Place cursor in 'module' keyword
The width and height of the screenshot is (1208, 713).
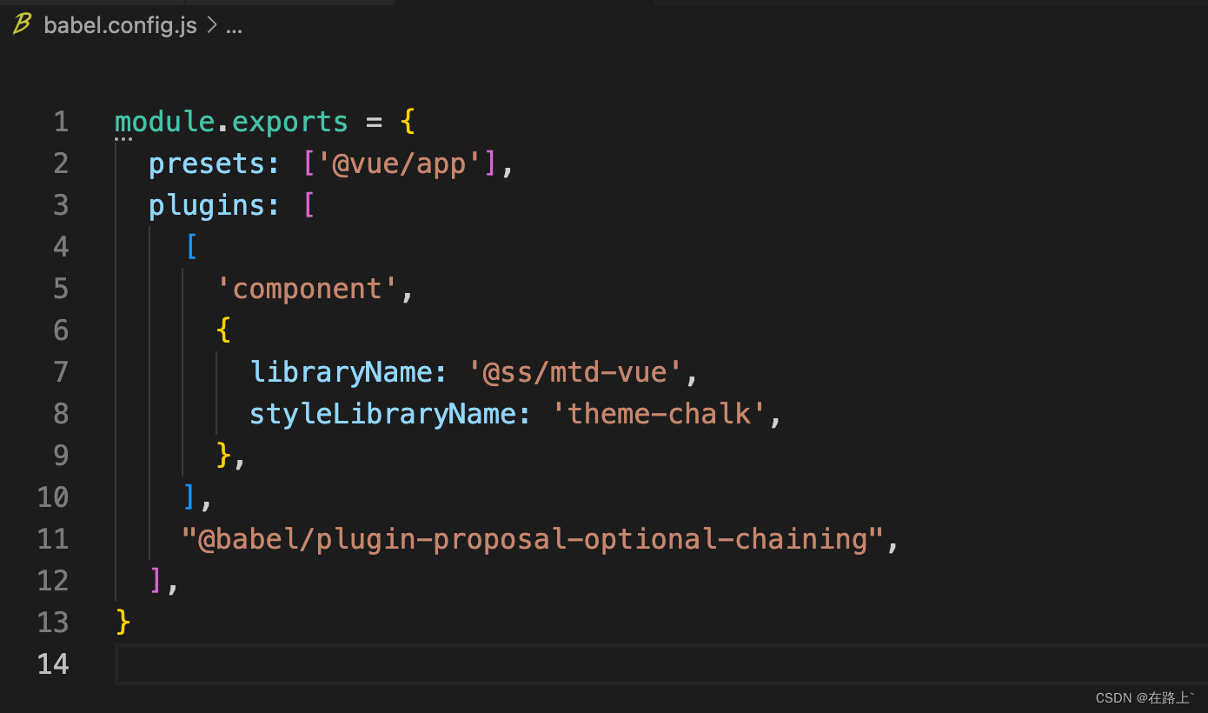(x=164, y=122)
